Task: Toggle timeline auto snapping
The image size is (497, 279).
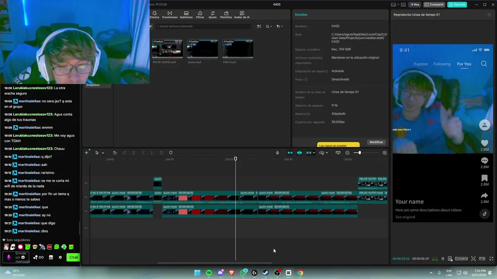Action: pos(299,153)
